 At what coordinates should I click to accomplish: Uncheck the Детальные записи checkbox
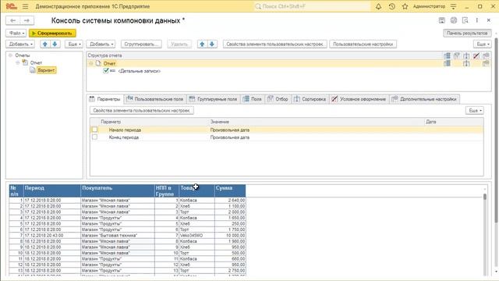[106, 71]
